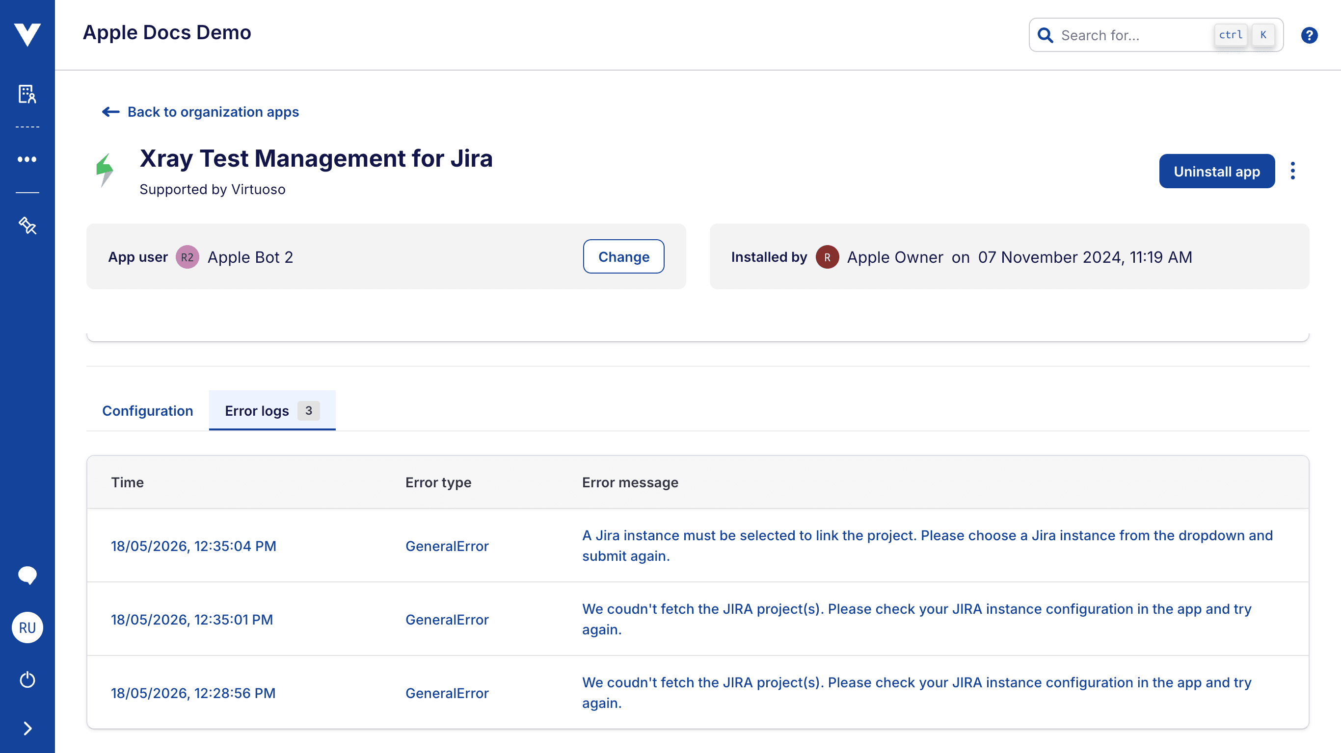Click the K keyboard shortcut badge
Screen dimensions: 1341x753
coord(1263,35)
